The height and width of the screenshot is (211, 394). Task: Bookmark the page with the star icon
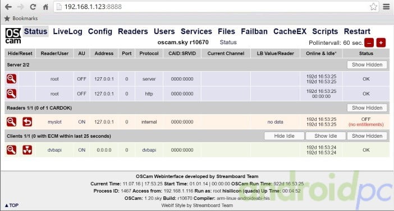pos(373,7)
